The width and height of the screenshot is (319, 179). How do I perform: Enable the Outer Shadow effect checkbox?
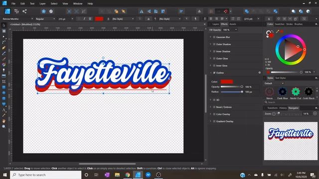(x=214, y=44)
